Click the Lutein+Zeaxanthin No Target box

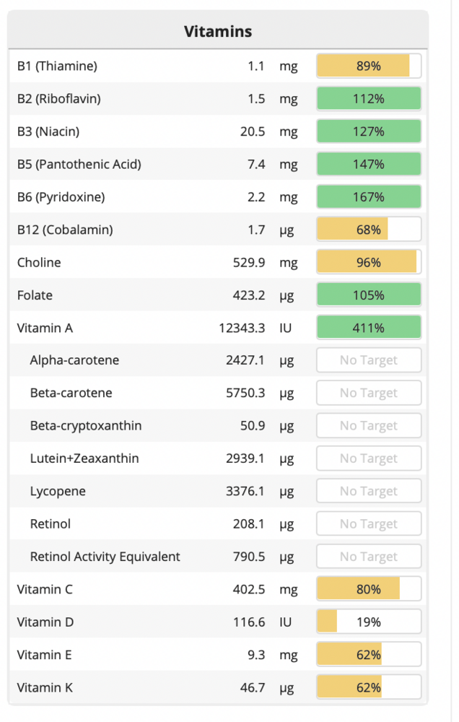[x=368, y=458]
